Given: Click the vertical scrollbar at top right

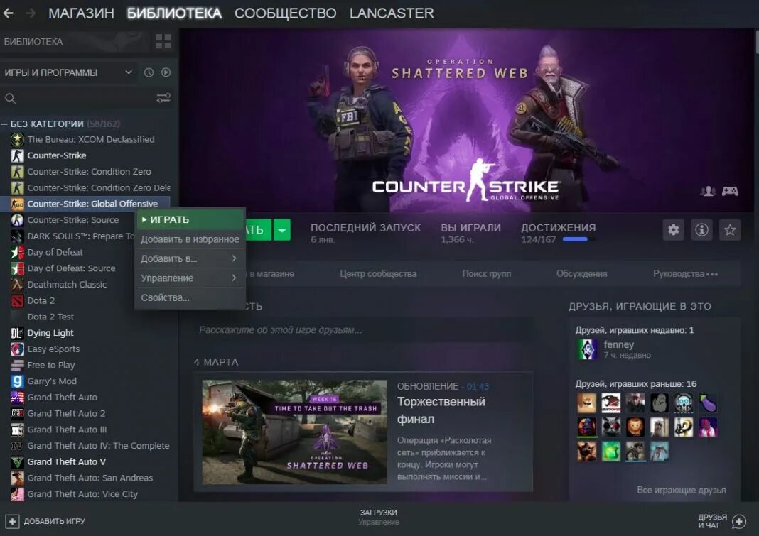Looking at the screenshot, I should coord(757,41).
